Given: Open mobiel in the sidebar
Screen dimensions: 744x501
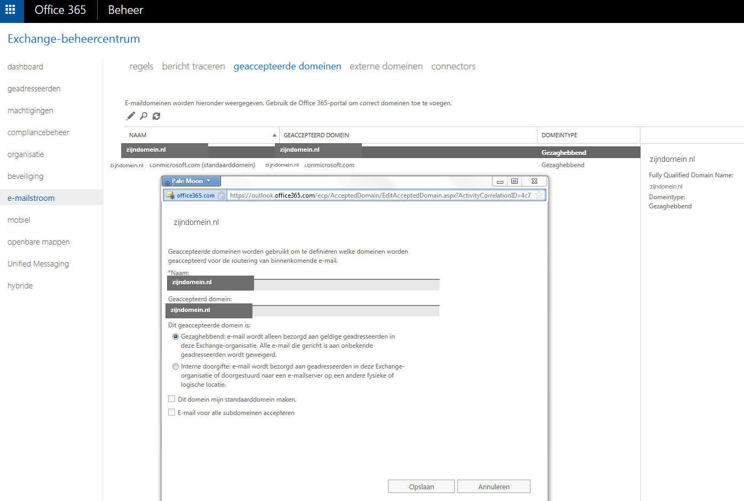Looking at the screenshot, I should [x=19, y=220].
